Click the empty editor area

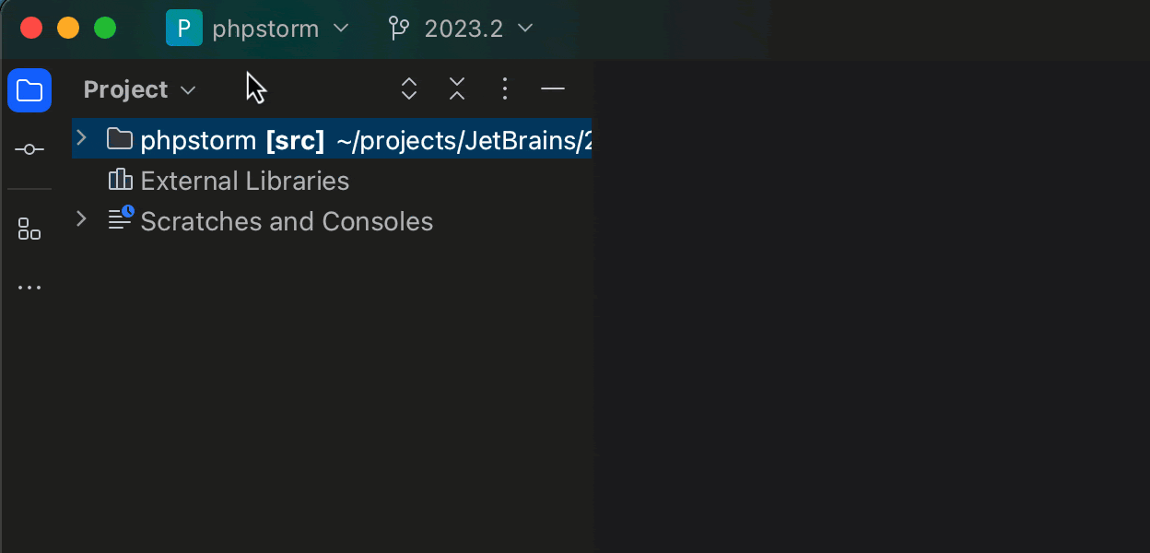866,304
